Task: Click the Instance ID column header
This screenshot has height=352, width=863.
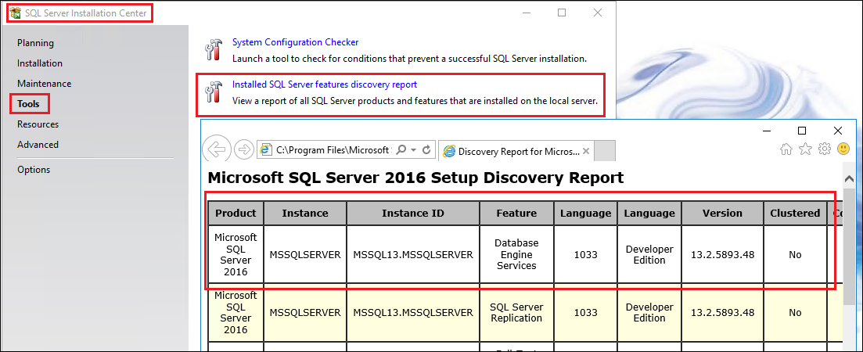Action: [413, 213]
